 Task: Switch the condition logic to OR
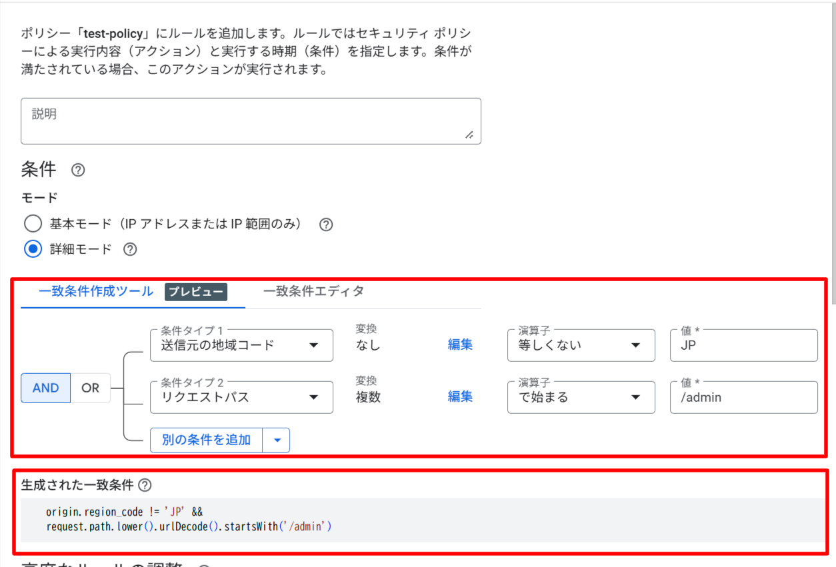point(91,388)
